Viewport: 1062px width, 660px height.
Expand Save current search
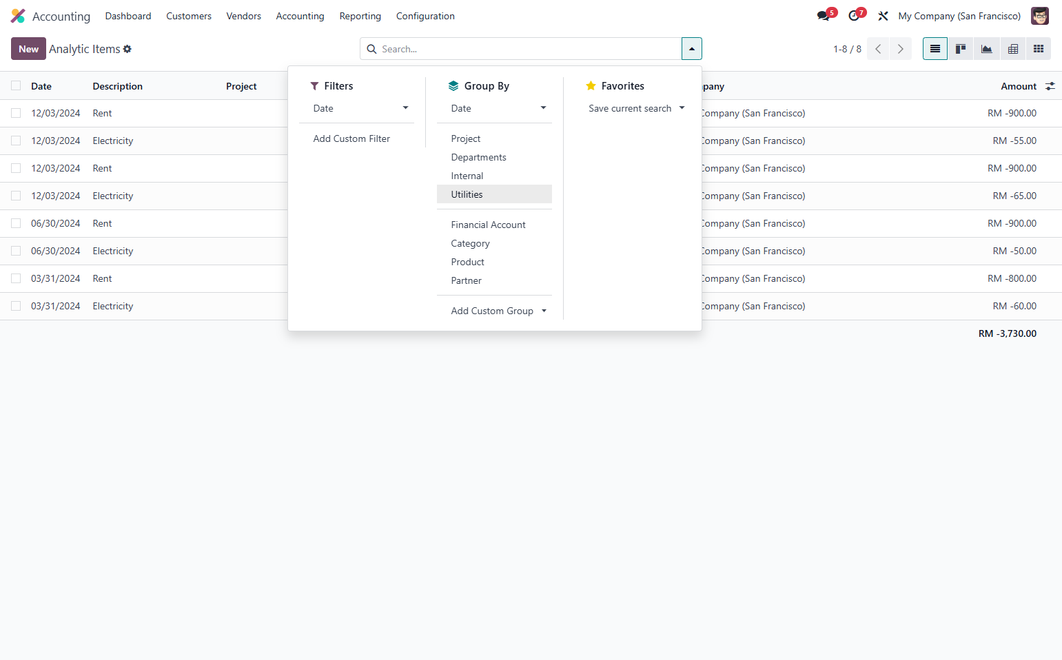coord(636,108)
